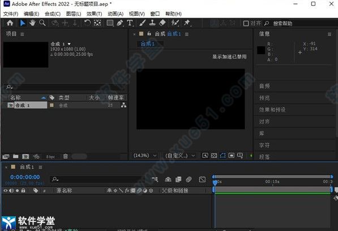Image resolution: width=338 pixels, height=231 pixels.
Task: Open composition mini-flowchart in timeline
Action: [155, 179]
